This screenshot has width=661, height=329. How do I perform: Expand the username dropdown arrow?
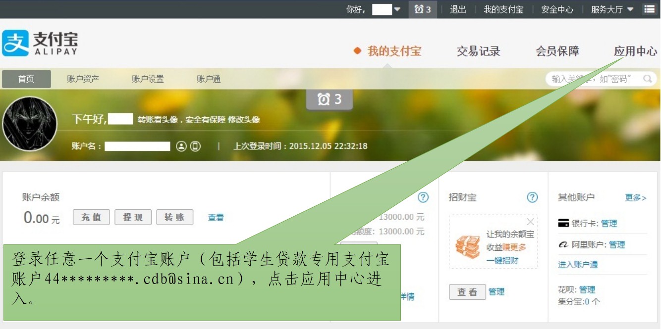(397, 9)
